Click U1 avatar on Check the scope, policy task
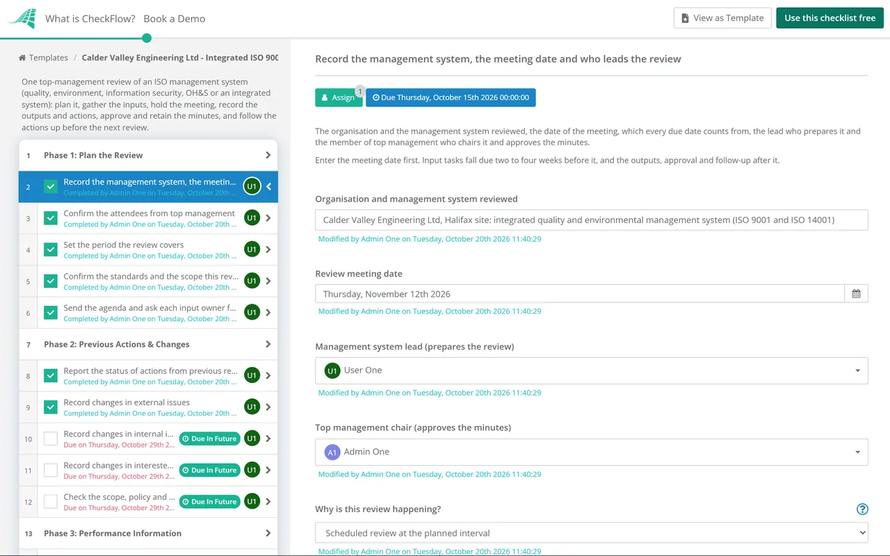Viewport: 890px width, 556px height. coord(252,502)
